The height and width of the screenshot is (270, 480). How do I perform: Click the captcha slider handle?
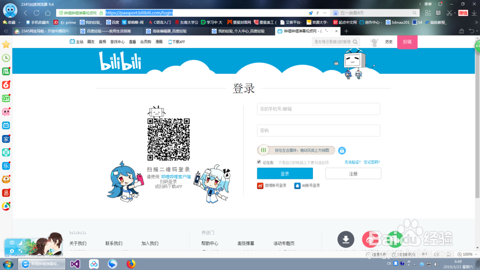(263, 150)
